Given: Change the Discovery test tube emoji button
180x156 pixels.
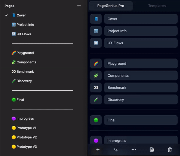Looking at the screenshot, I should pos(96,100).
